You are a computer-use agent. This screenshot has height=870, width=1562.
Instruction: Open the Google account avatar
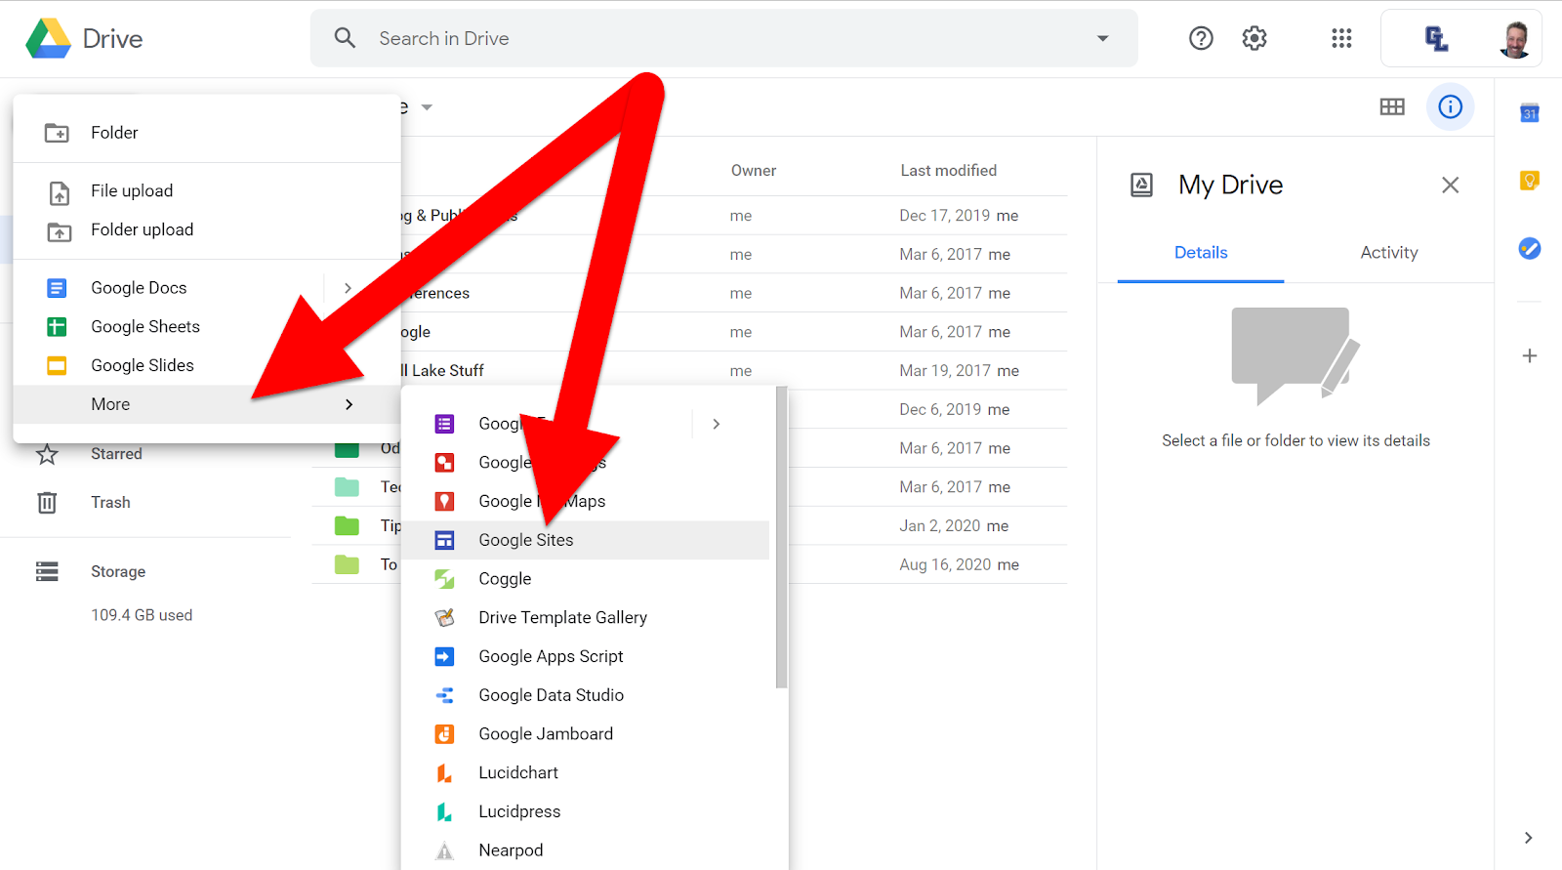(x=1515, y=38)
